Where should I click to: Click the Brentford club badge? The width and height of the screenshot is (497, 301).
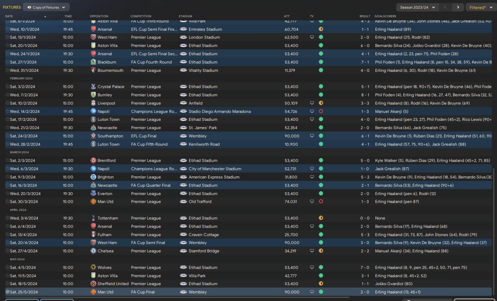tap(93, 160)
